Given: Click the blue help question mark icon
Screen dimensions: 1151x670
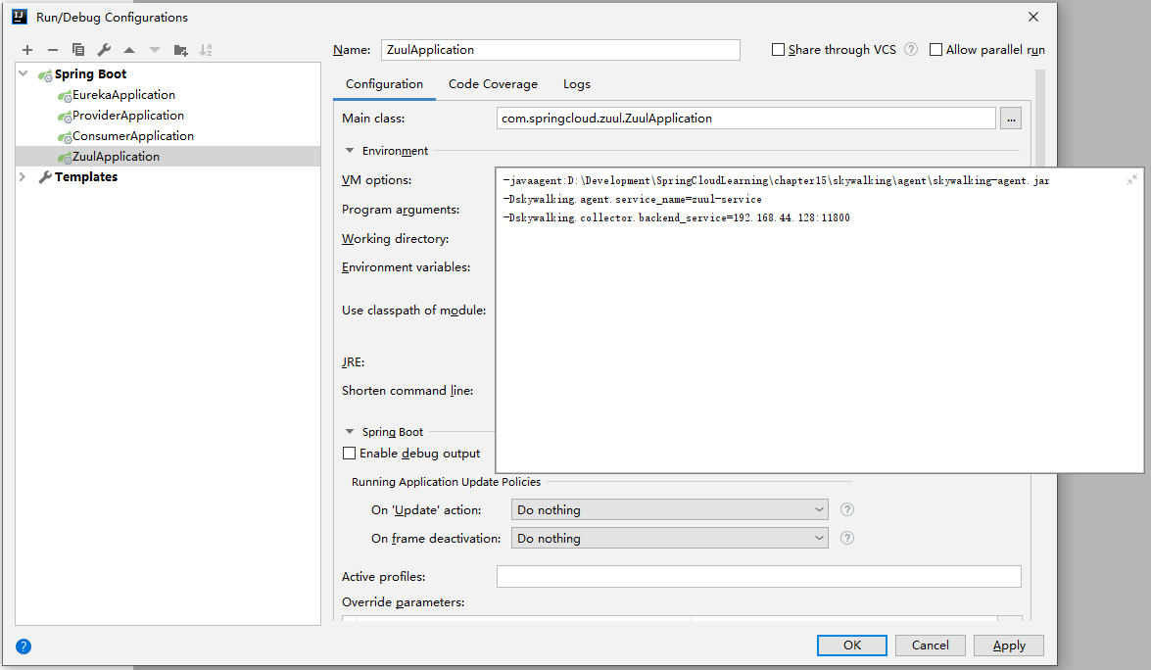Looking at the screenshot, I should tap(24, 646).
